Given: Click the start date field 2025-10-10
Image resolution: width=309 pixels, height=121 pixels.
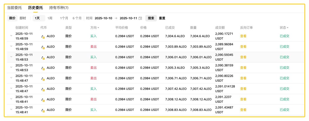Looking at the screenshot, I should 104,18.
